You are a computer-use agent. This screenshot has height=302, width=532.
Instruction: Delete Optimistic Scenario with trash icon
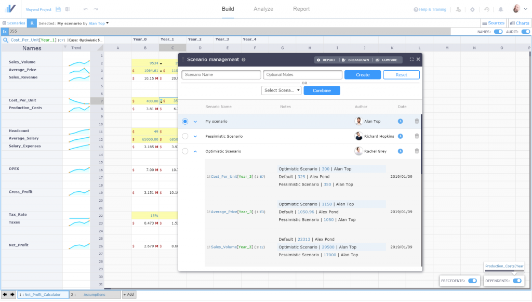(x=417, y=151)
